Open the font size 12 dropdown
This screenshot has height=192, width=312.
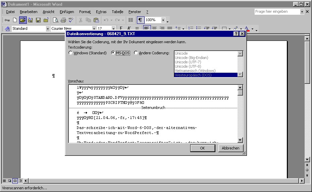point(113,29)
